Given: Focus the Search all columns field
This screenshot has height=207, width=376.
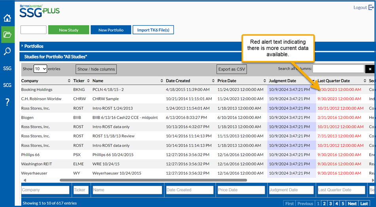Looking at the screenshot, I should tap(338, 69).
